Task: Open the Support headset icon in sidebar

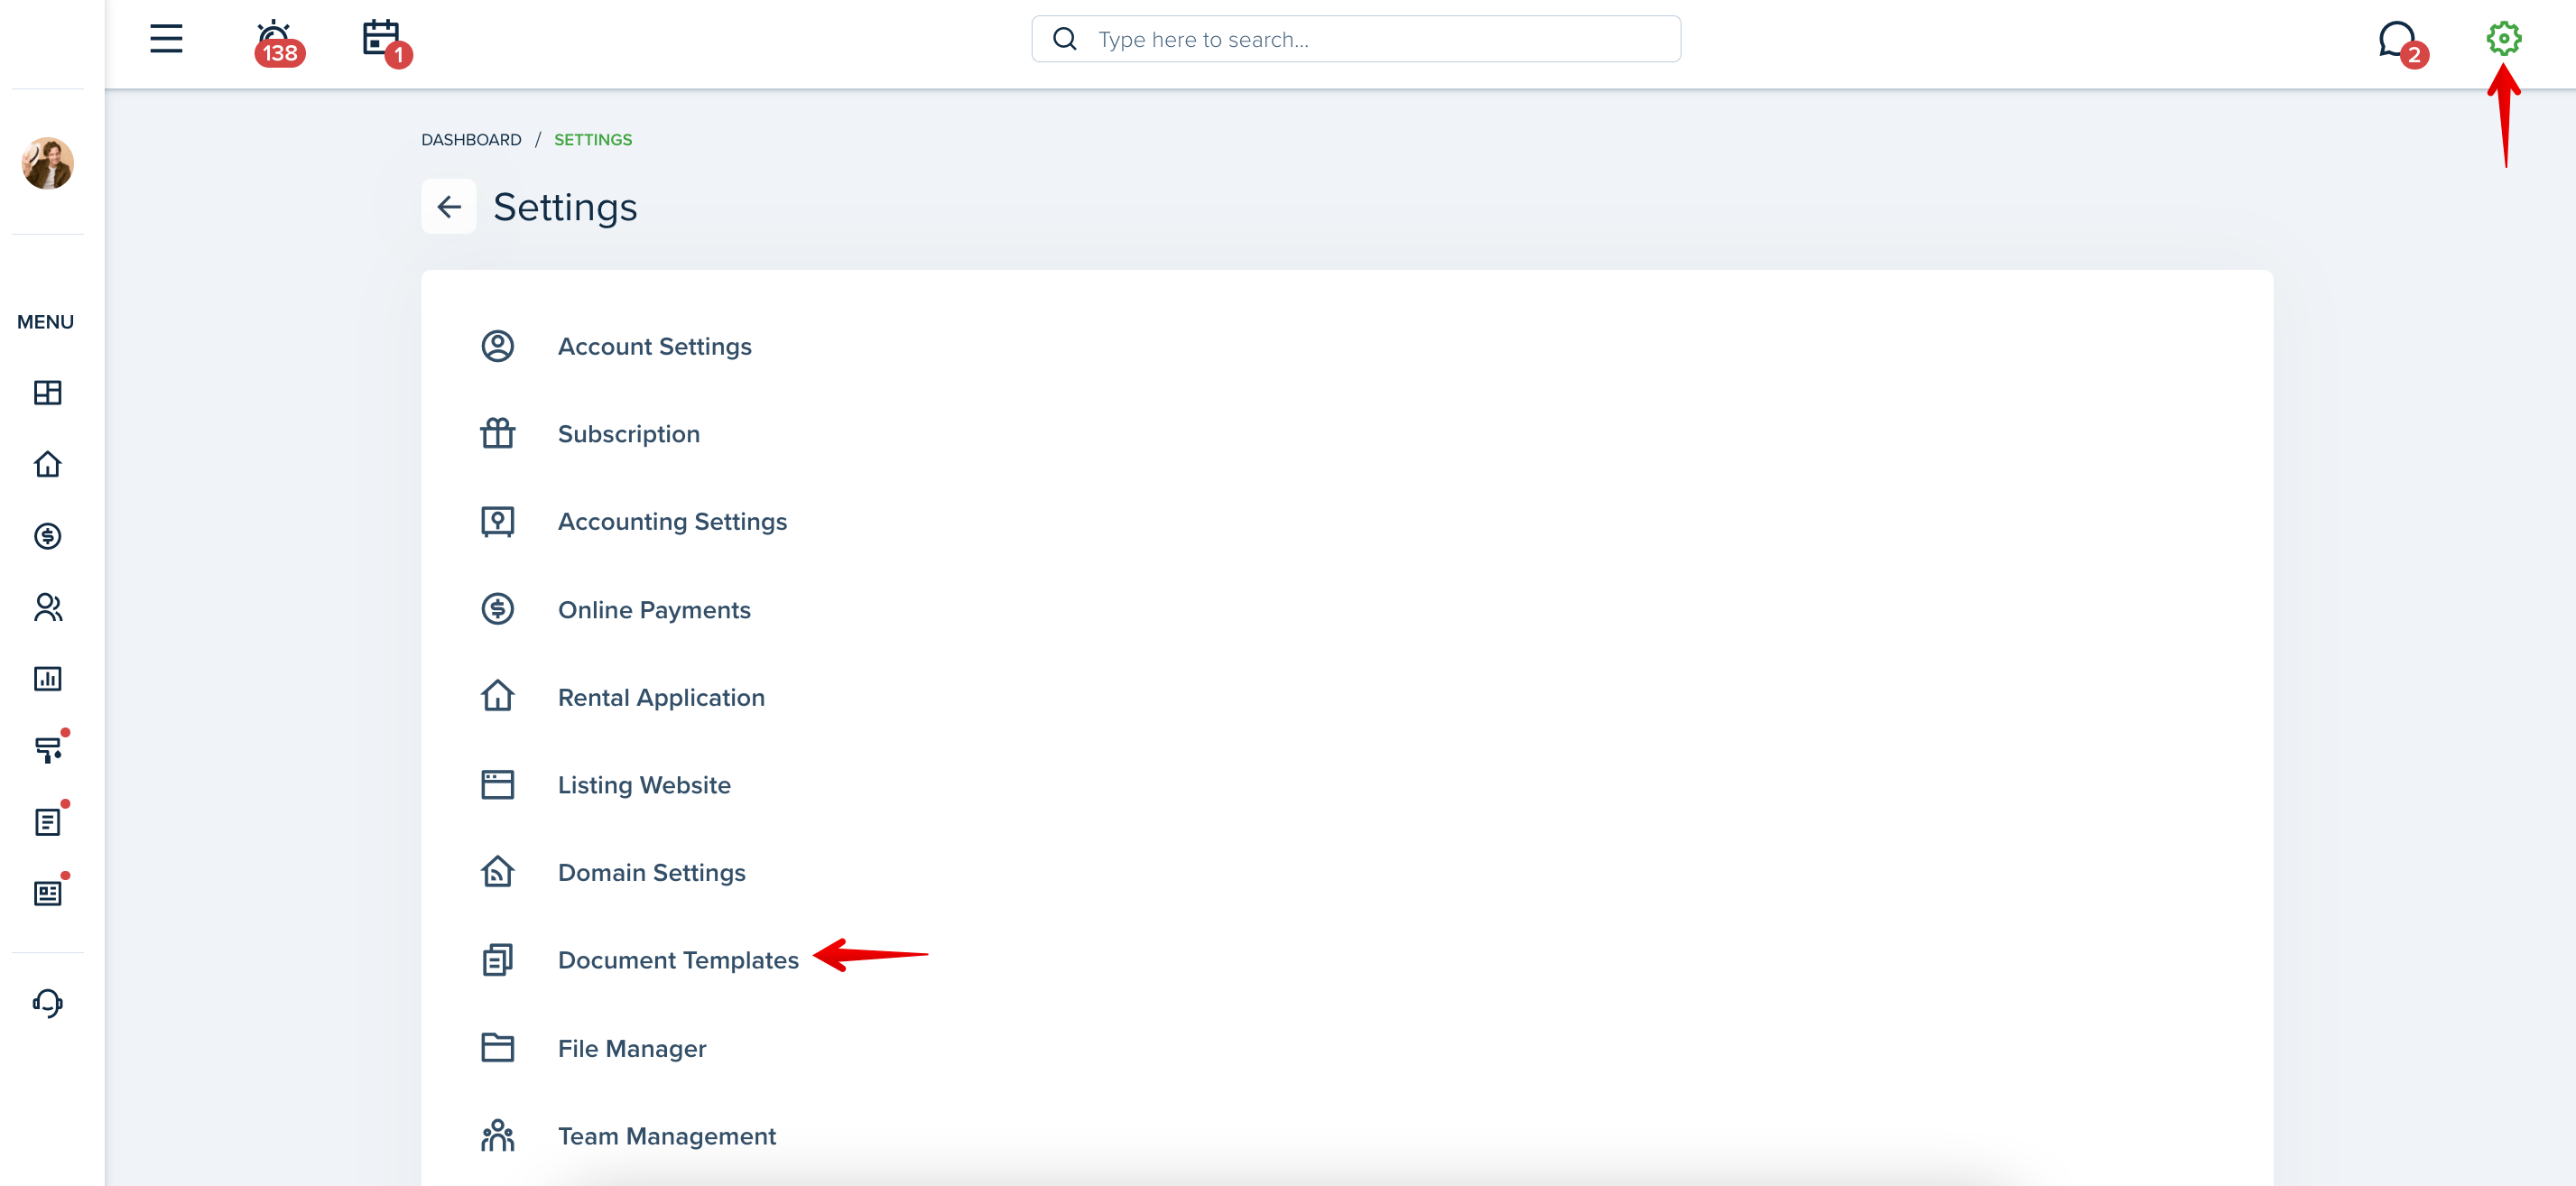Action: click(48, 1003)
